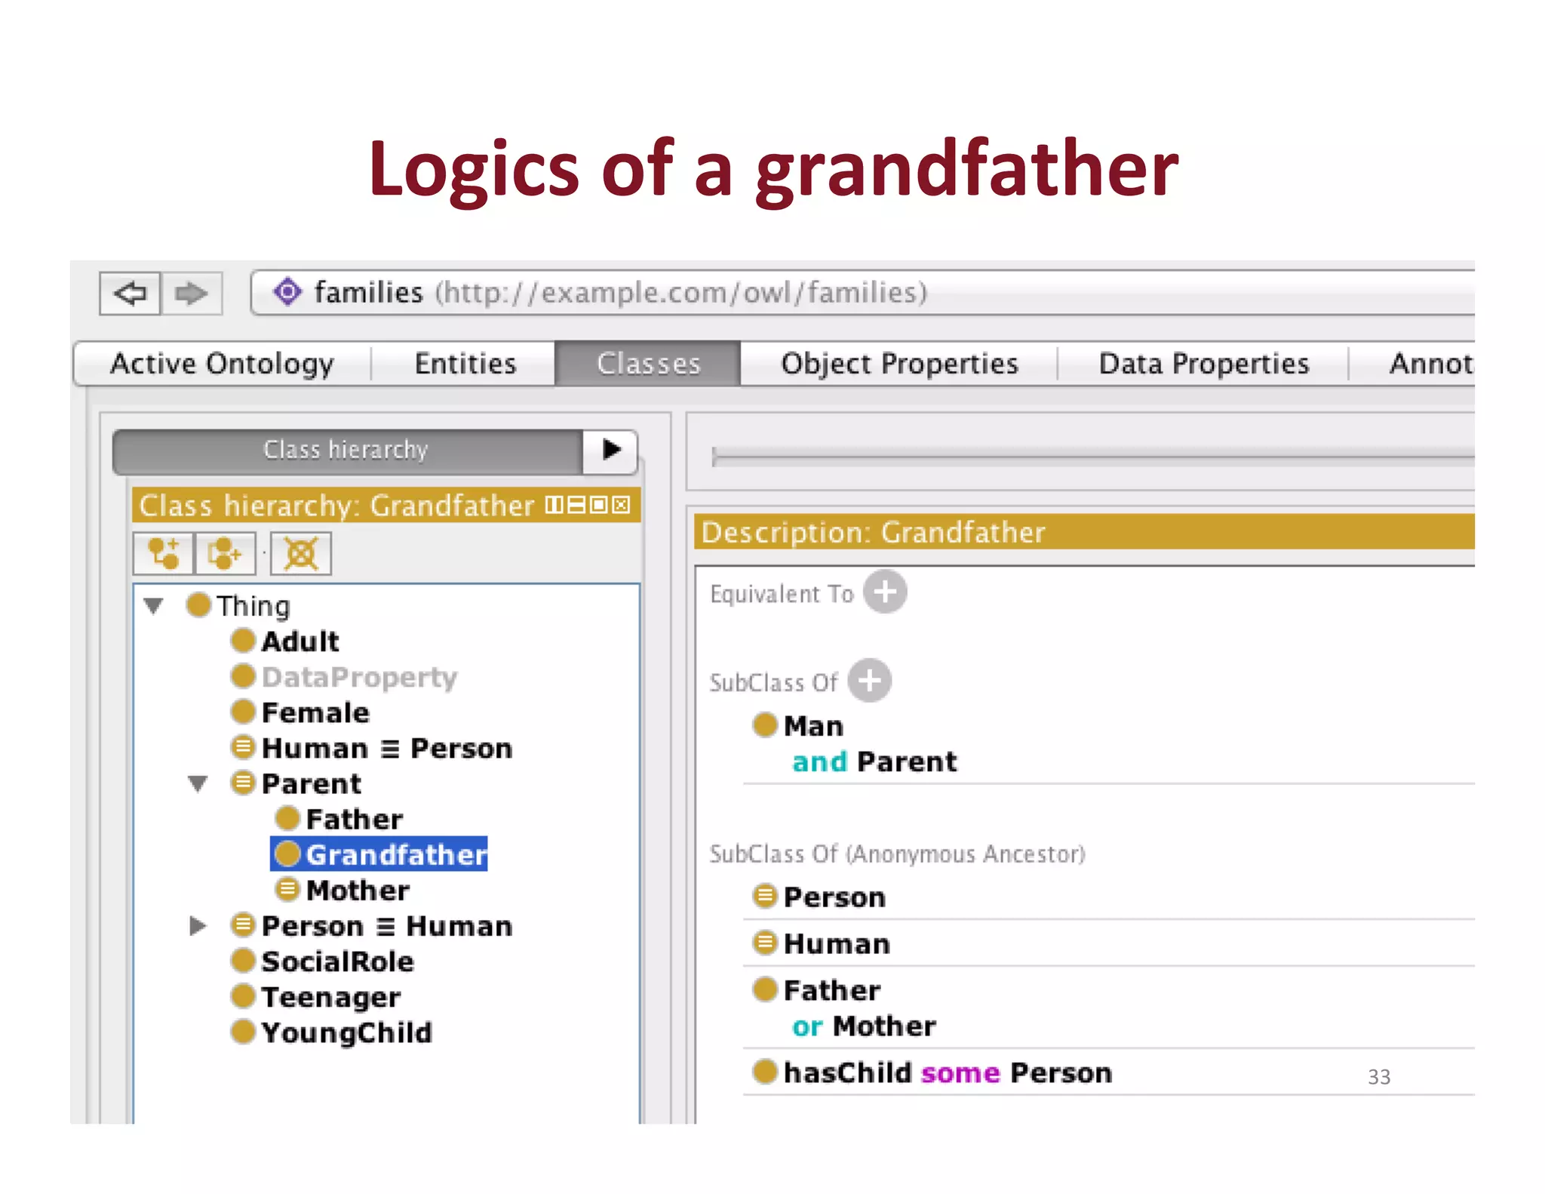
Task: Select the Classes tab
Action: [648, 364]
